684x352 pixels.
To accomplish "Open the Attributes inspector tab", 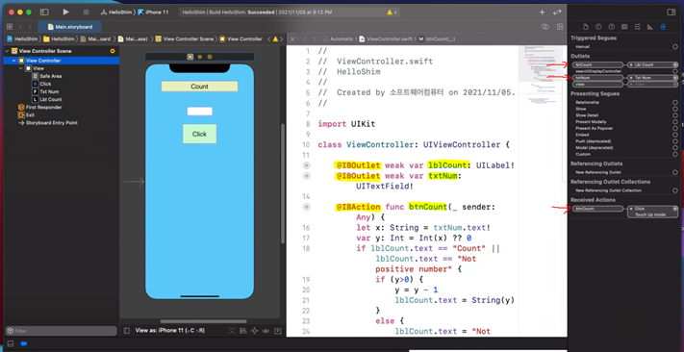I will click(637, 27).
